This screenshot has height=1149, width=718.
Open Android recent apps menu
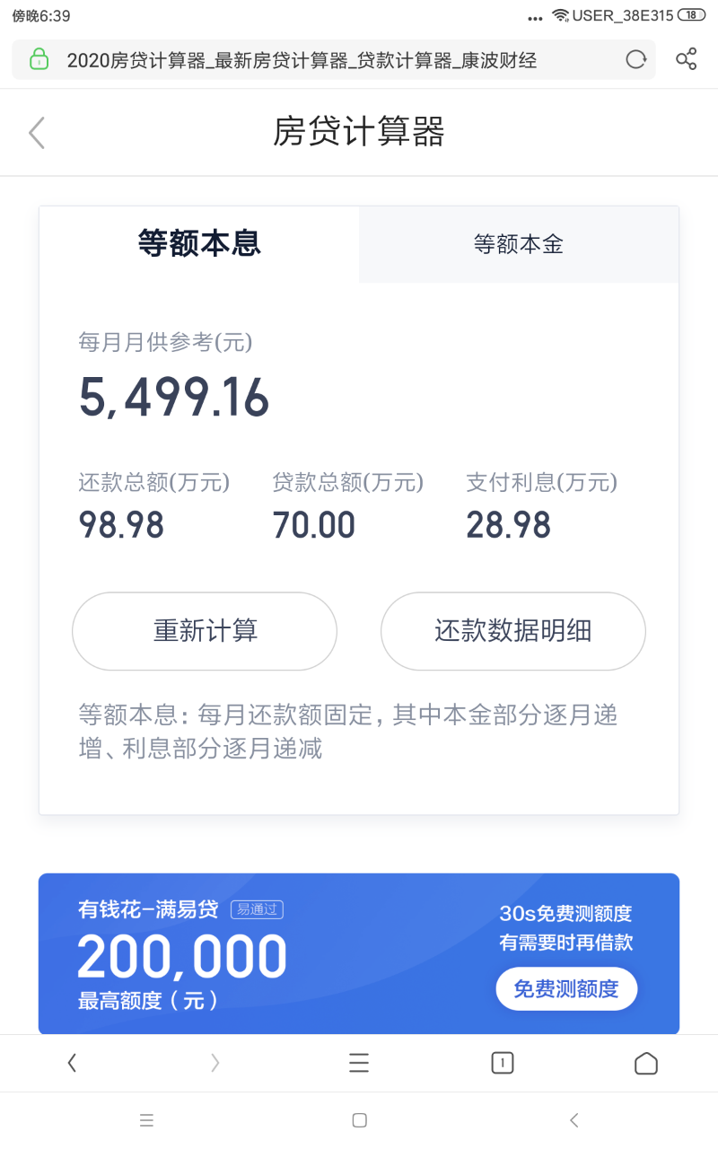point(147,1120)
